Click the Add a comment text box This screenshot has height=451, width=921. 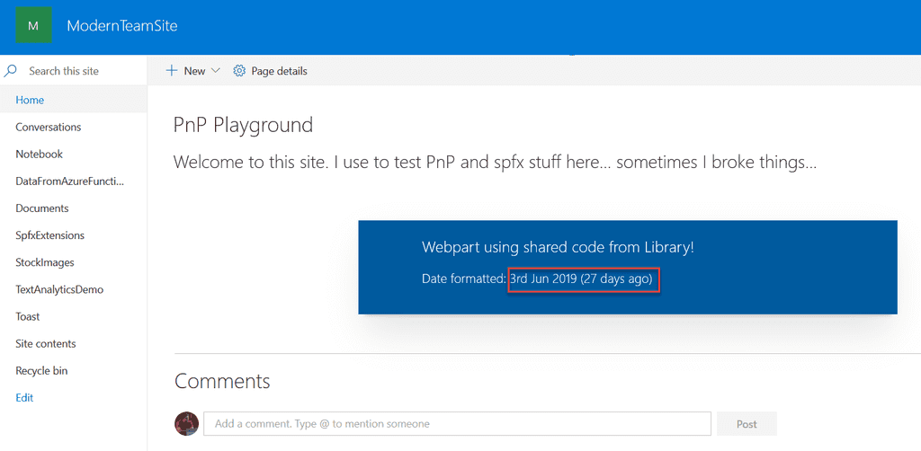[x=457, y=423]
